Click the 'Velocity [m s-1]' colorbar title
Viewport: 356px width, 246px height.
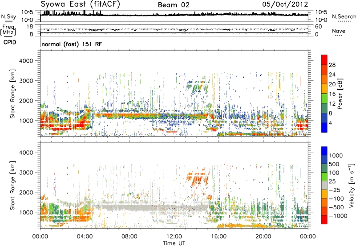[352, 185]
